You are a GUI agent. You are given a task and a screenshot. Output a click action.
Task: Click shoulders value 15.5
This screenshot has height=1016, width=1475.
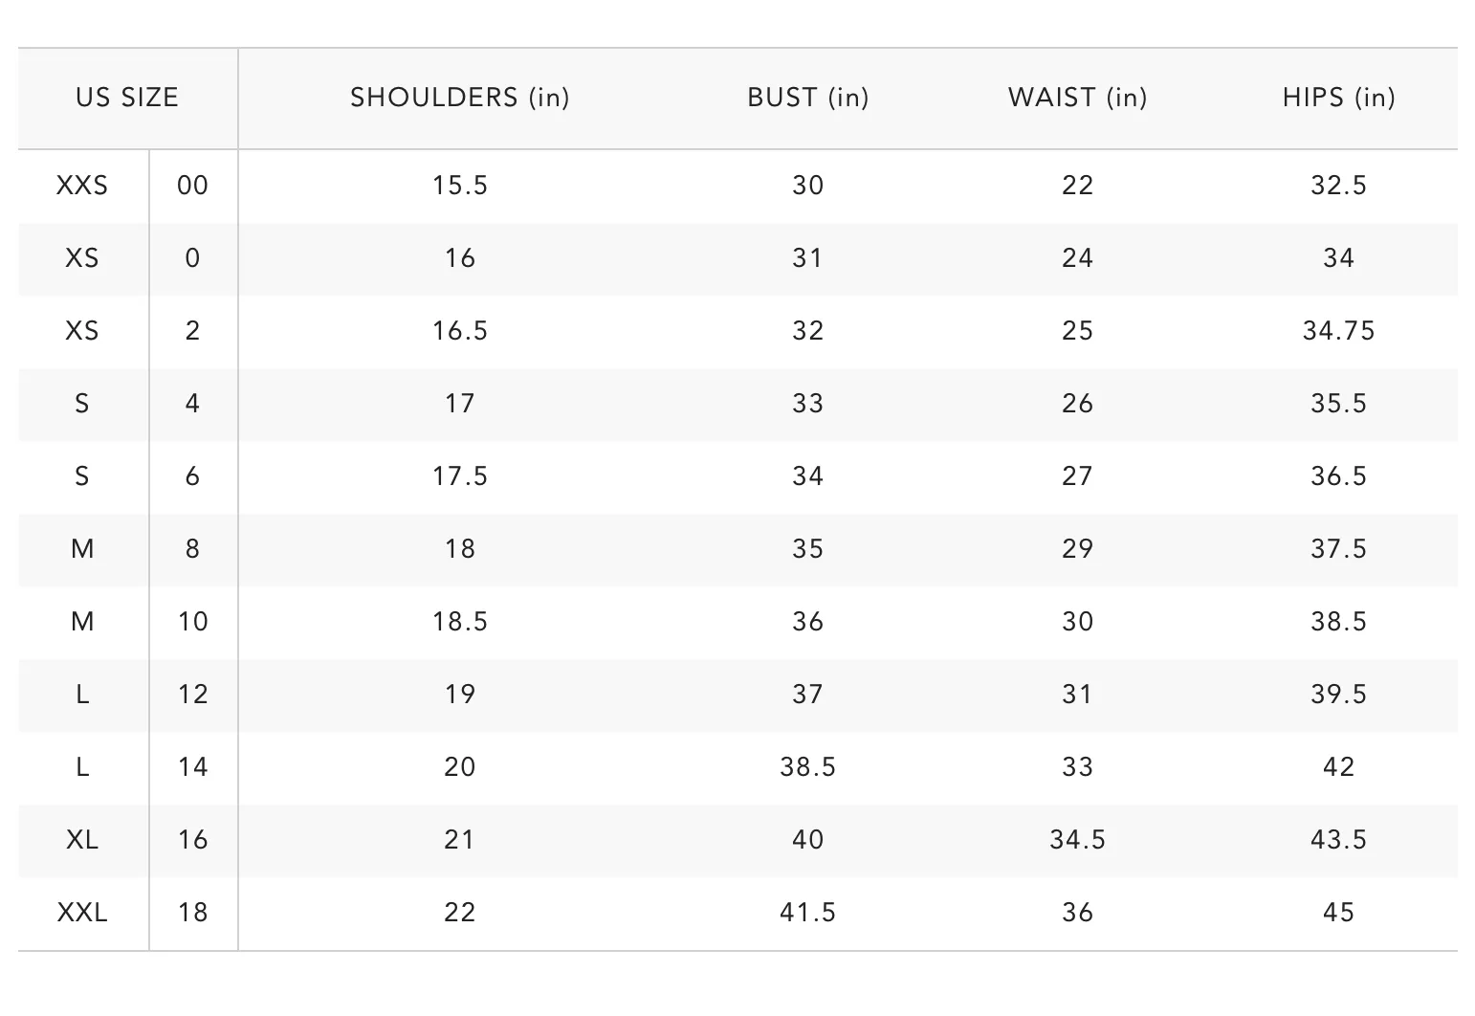pyautogui.click(x=459, y=186)
